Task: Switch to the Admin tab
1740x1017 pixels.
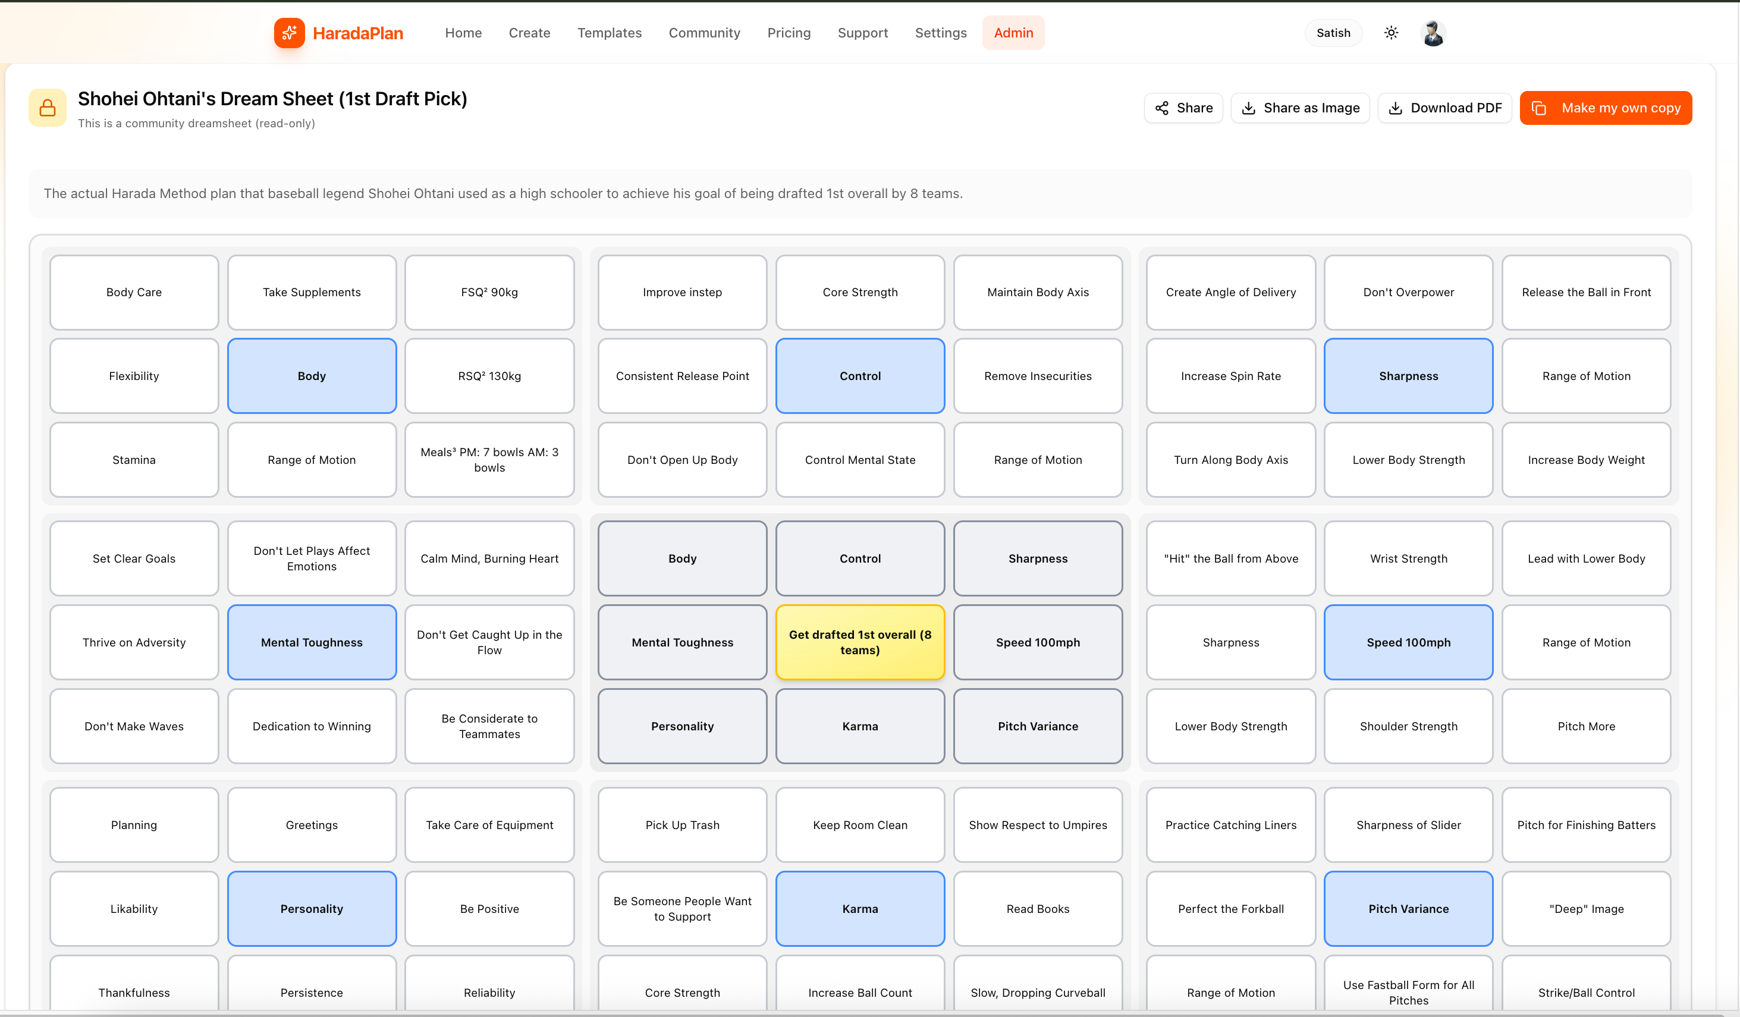Action: (x=1013, y=33)
